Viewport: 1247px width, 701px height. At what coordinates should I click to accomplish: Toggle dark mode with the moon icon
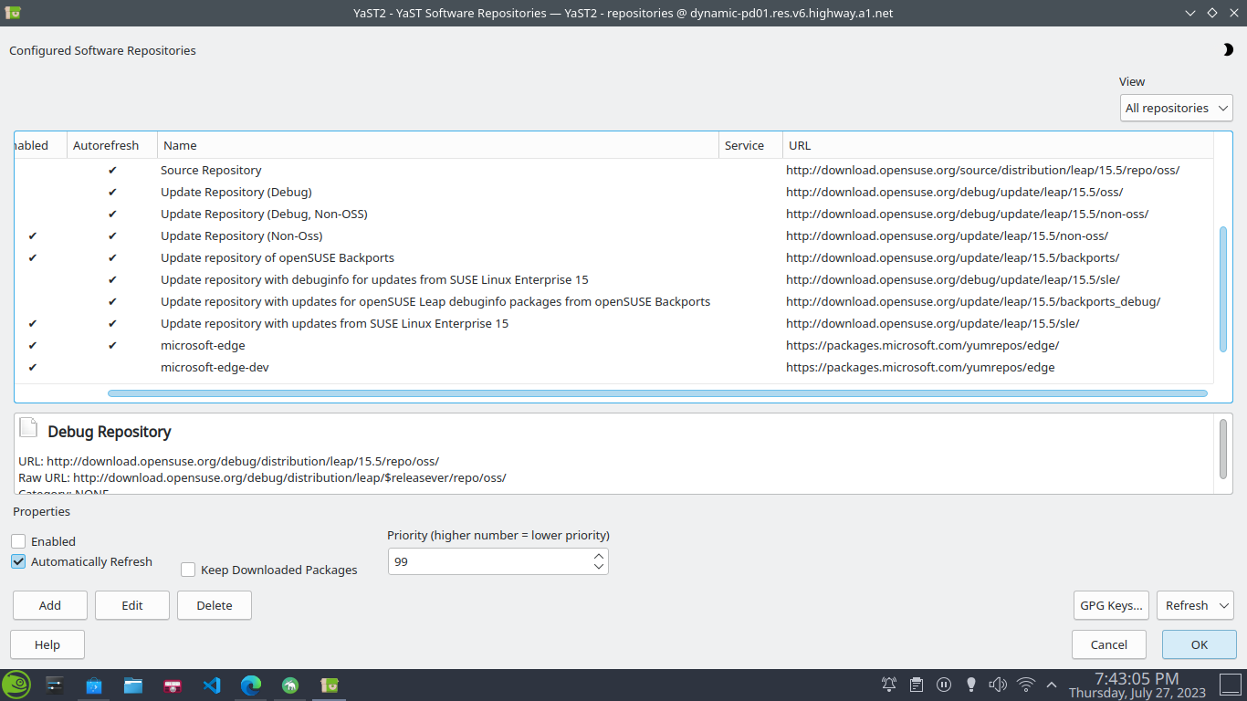click(1228, 50)
